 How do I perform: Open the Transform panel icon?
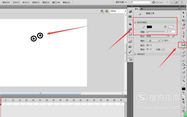(130, 34)
